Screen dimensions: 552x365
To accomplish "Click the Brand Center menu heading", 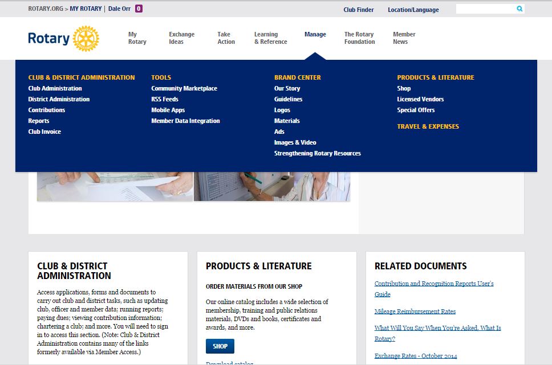I will click(298, 77).
